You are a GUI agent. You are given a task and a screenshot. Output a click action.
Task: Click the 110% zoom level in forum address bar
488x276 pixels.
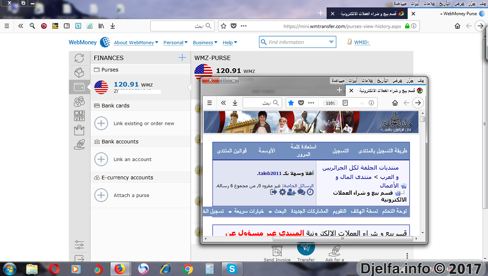(x=330, y=103)
